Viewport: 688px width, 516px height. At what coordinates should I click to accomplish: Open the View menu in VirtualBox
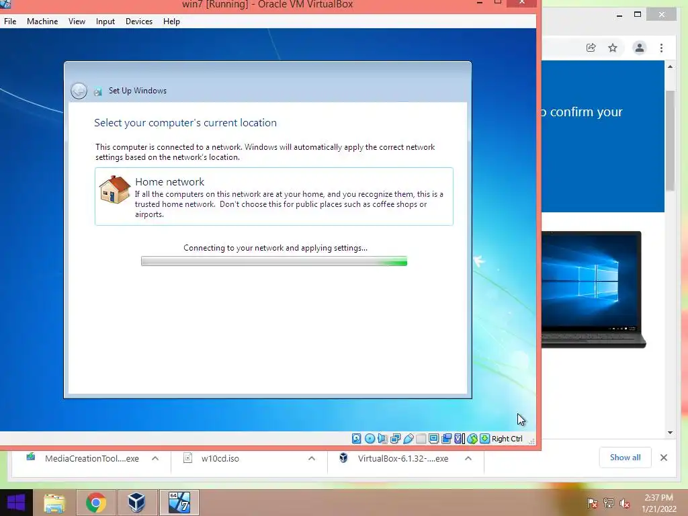[x=77, y=21]
